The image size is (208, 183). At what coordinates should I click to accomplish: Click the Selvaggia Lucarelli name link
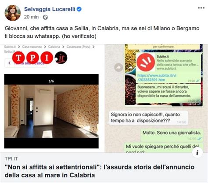click(50, 9)
